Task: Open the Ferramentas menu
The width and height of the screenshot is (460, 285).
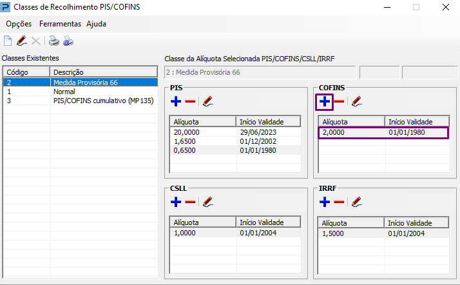Action: [60, 24]
